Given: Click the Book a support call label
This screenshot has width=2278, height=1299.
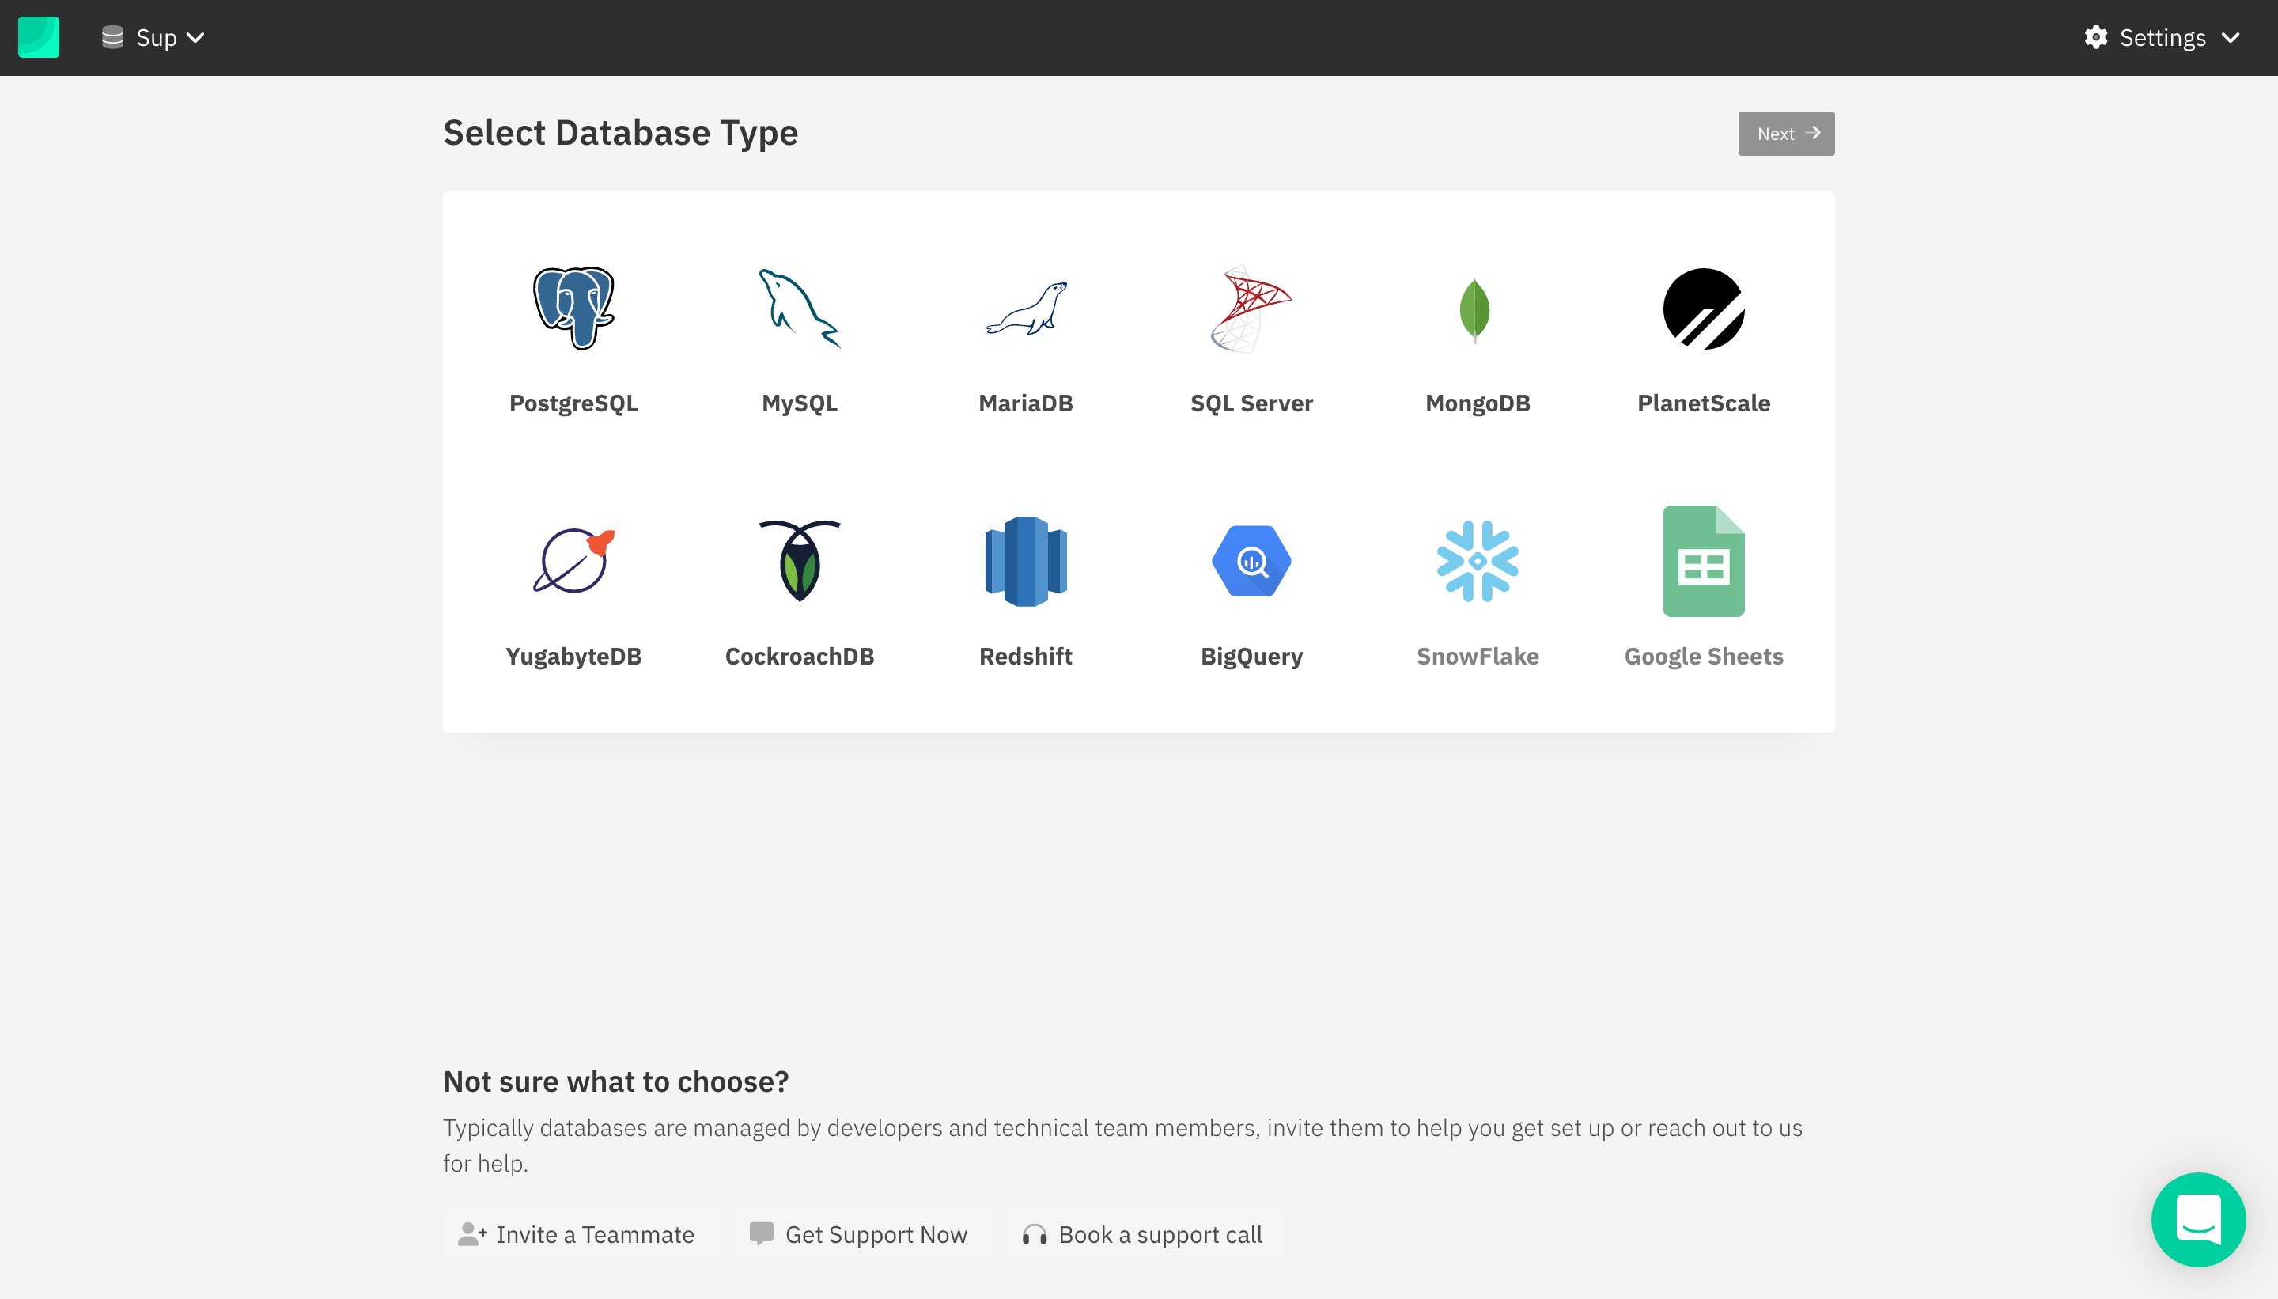Looking at the screenshot, I should click(x=1160, y=1235).
